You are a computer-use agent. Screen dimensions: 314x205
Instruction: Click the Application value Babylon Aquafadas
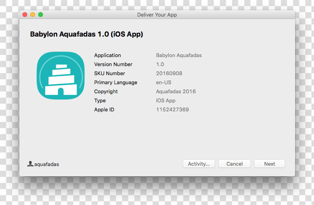click(x=179, y=55)
